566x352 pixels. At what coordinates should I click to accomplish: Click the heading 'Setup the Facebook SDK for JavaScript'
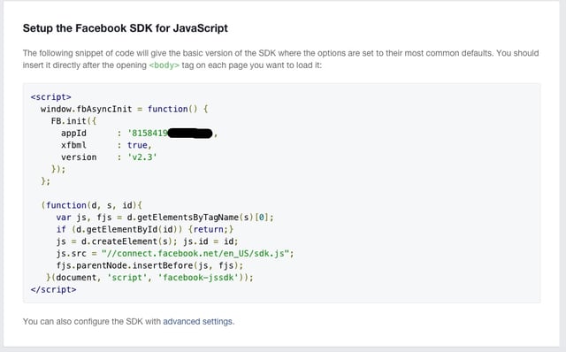126,28
